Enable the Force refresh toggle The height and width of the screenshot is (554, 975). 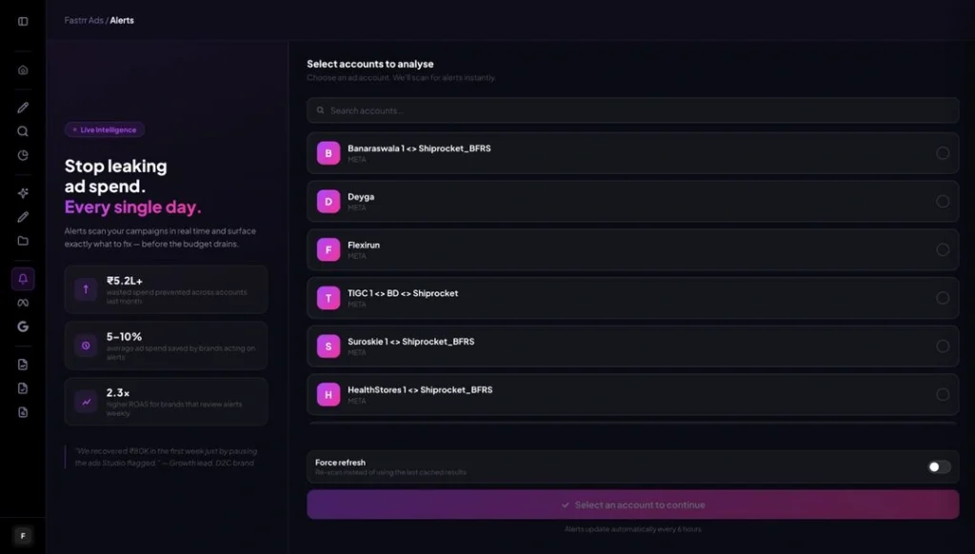939,467
